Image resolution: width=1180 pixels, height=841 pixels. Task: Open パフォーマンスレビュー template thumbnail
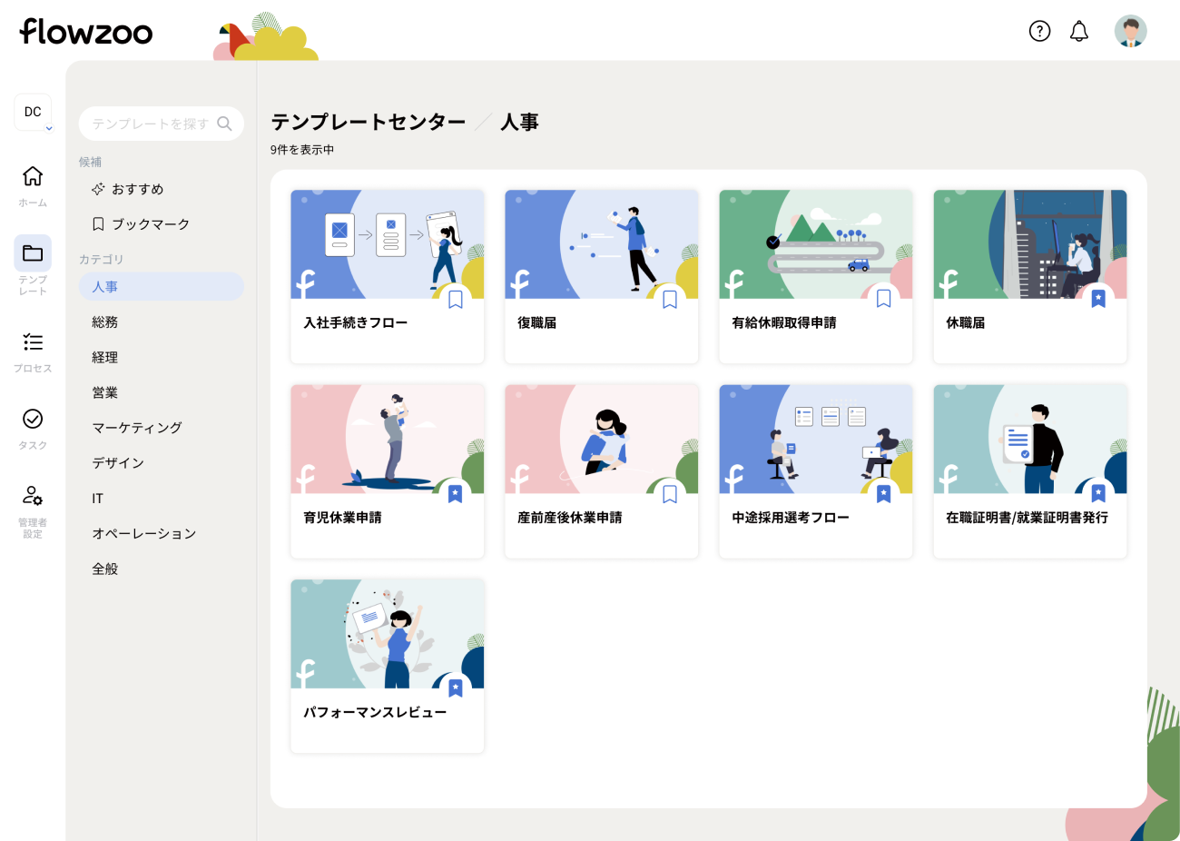pos(388,634)
